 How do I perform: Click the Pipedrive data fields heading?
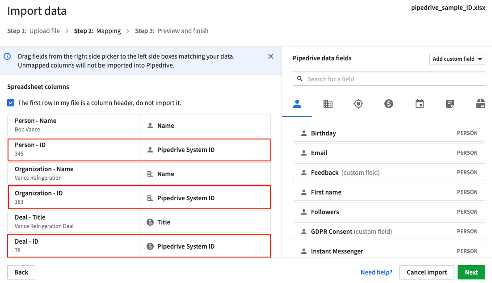[322, 58]
